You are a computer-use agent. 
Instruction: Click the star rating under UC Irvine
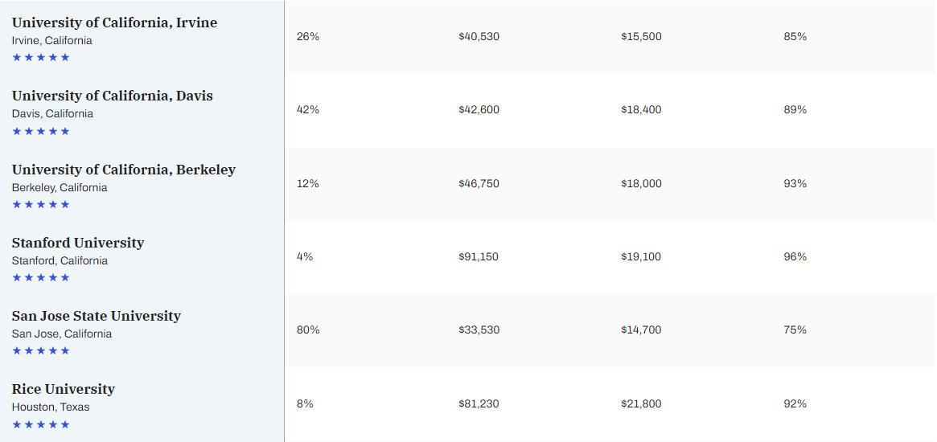pos(41,57)
